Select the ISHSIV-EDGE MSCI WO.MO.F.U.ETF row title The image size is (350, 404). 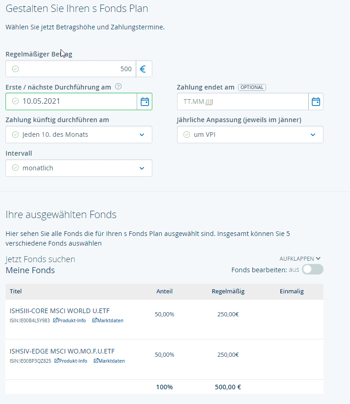(x=62, y=351)
